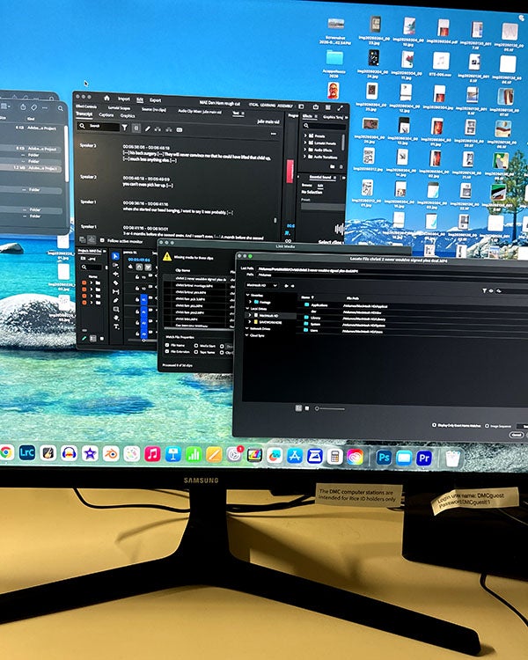Open the Essential Sound Browse tab
Screen dimensions: 528x660
pos(307,185)
